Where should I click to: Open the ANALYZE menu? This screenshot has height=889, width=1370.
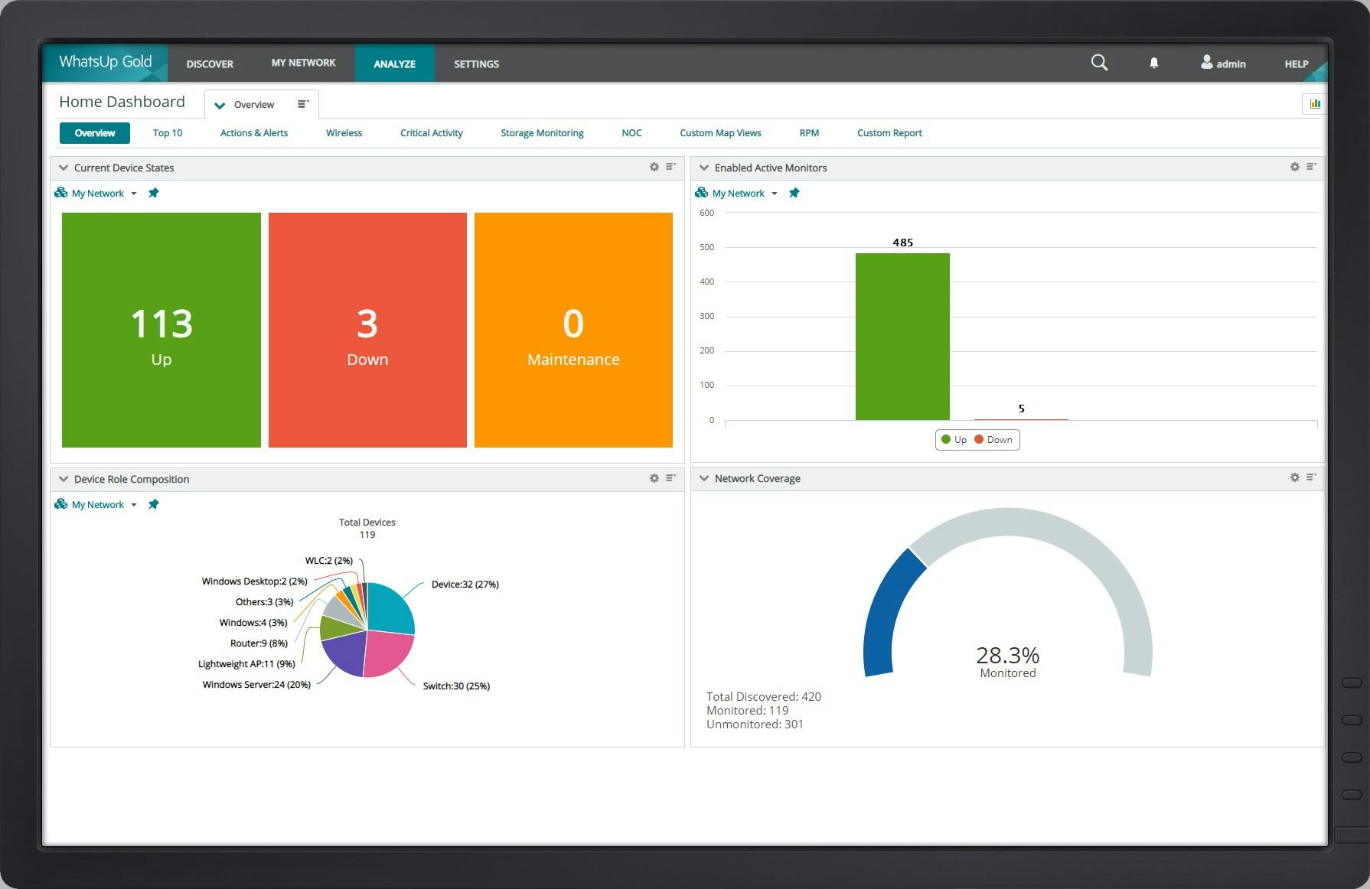(394, 63)
